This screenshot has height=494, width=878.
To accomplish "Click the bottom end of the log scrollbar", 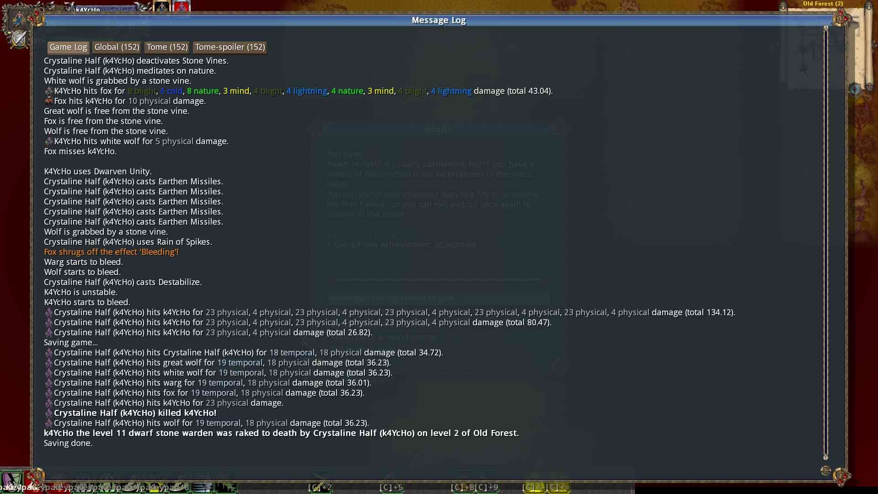I will pyautogui.click(x=825, y=456).
